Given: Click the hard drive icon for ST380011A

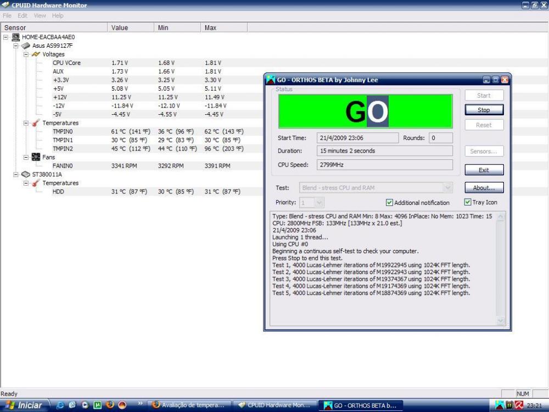Looking at the screenshot, I should pyautogui.click(x=26, y=174).
